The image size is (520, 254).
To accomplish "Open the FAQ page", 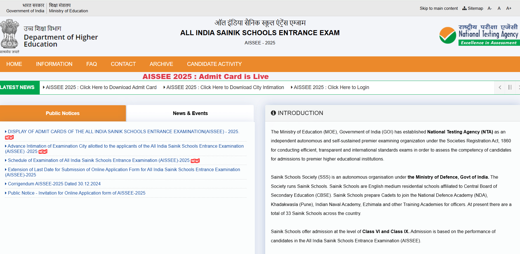I will point(91,64).
